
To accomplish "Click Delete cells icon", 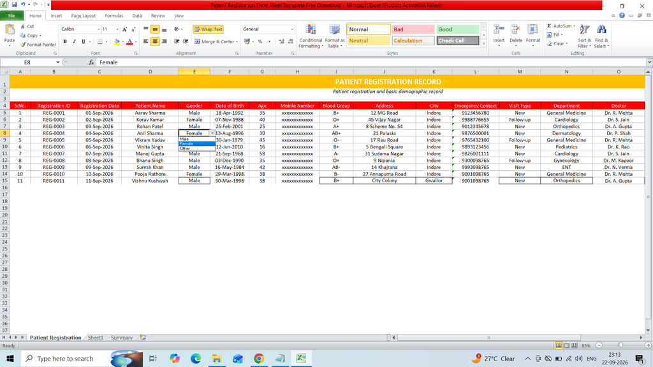I will pyautogui.click(x=515, y=30).
